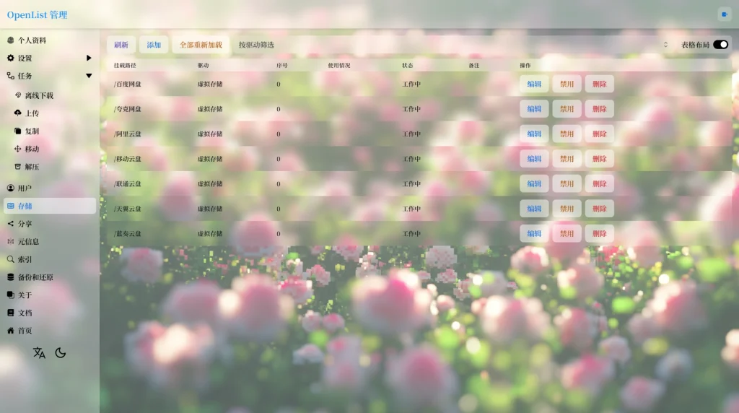Go to the 用户 users page
739x413 pixels.
pos(25,188)
